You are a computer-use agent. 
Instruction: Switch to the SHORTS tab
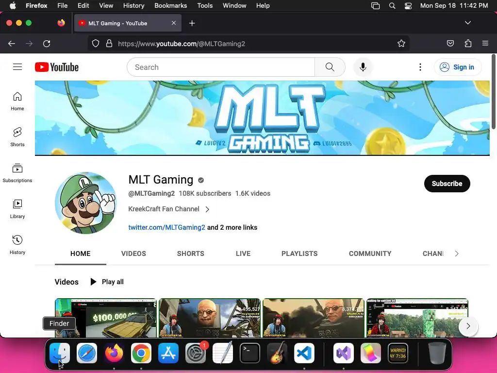(190, 254)
